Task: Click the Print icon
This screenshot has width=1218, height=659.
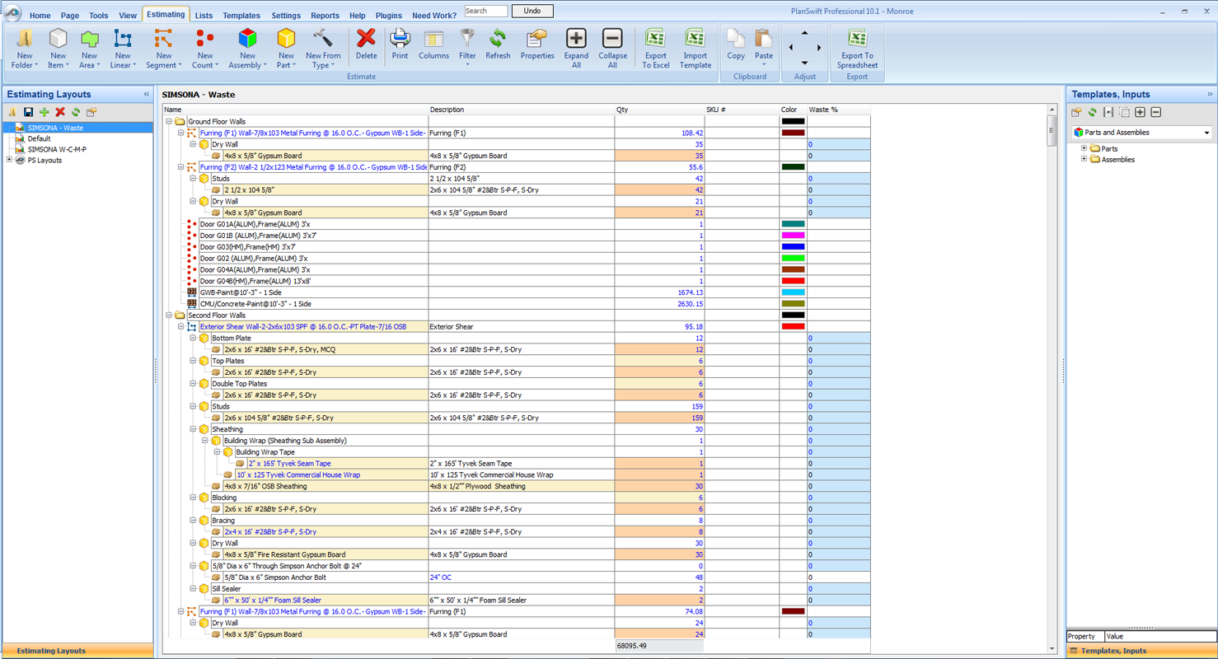Action: click(x=400, y=38)
